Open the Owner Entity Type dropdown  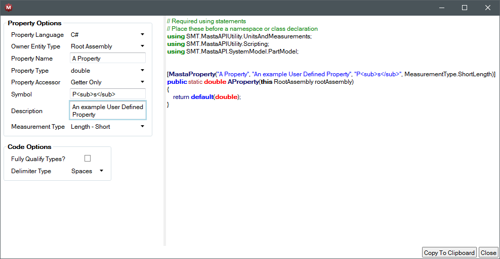click(107, 46)
